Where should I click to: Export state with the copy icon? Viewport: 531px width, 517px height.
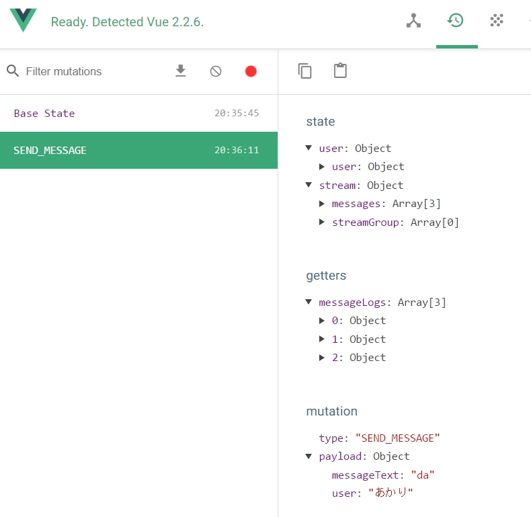pos(304,71)
